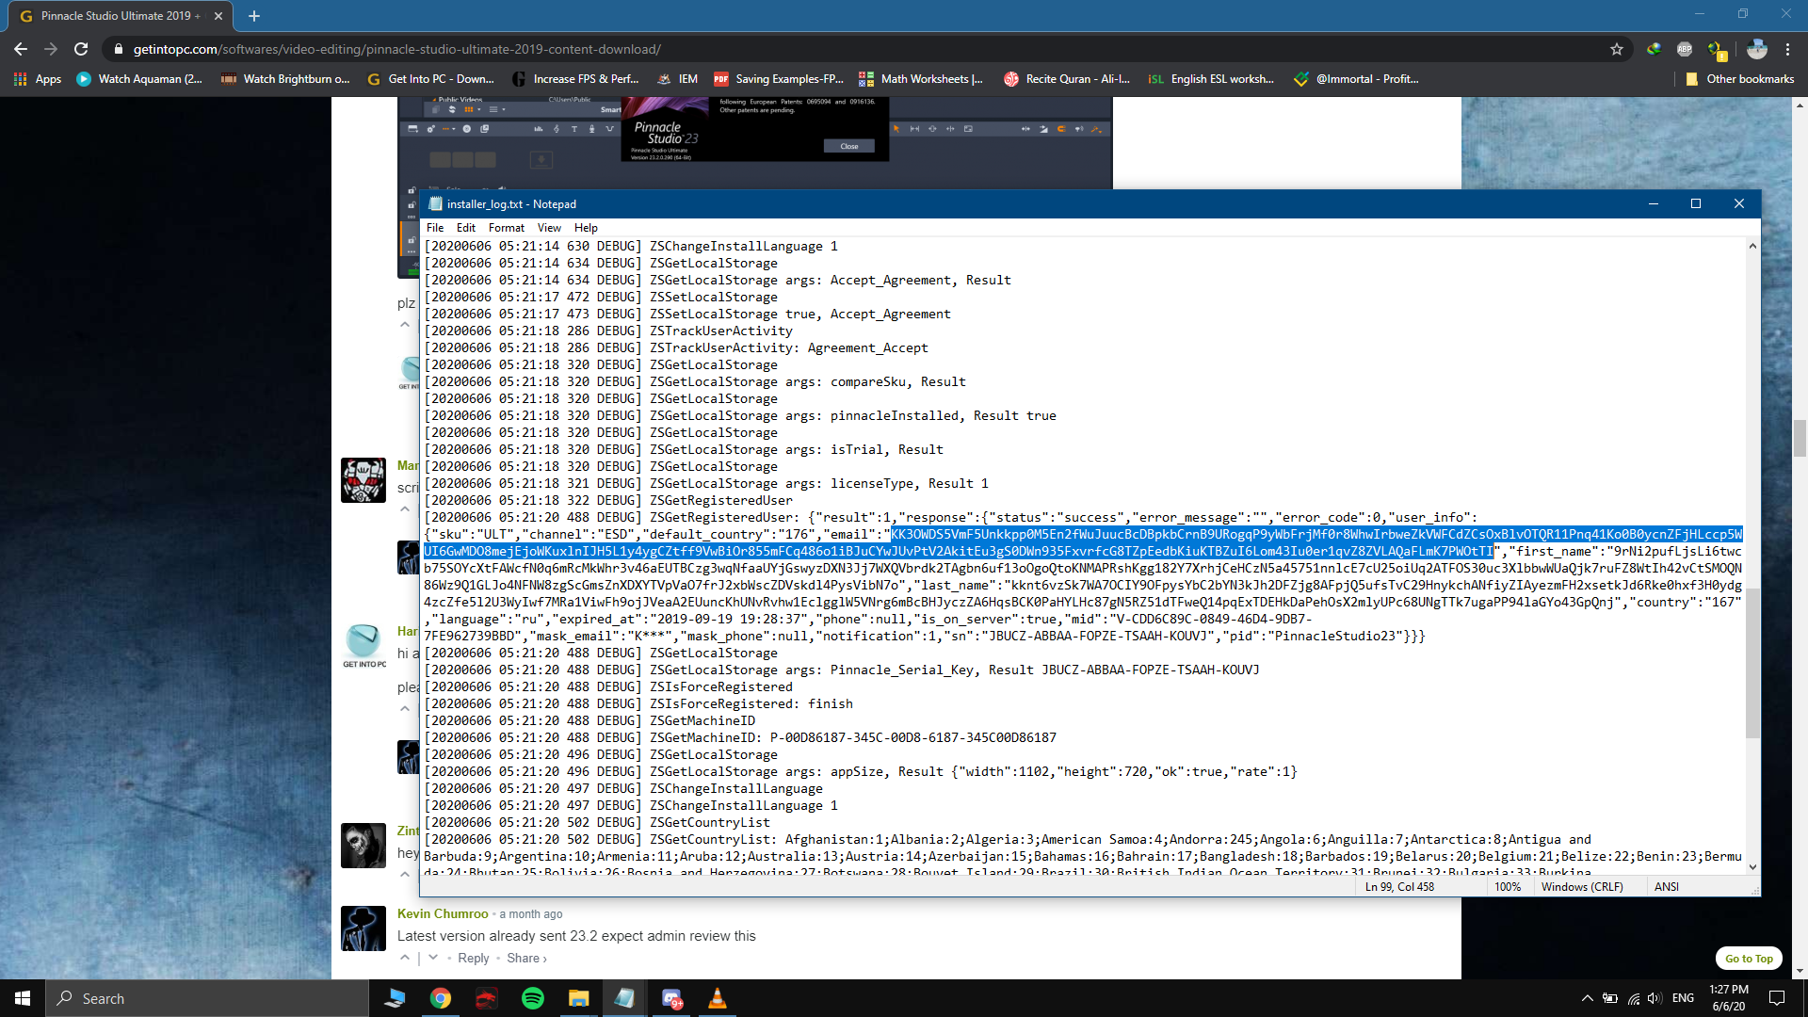Open the Notepad View menu

tap(549, 228)
